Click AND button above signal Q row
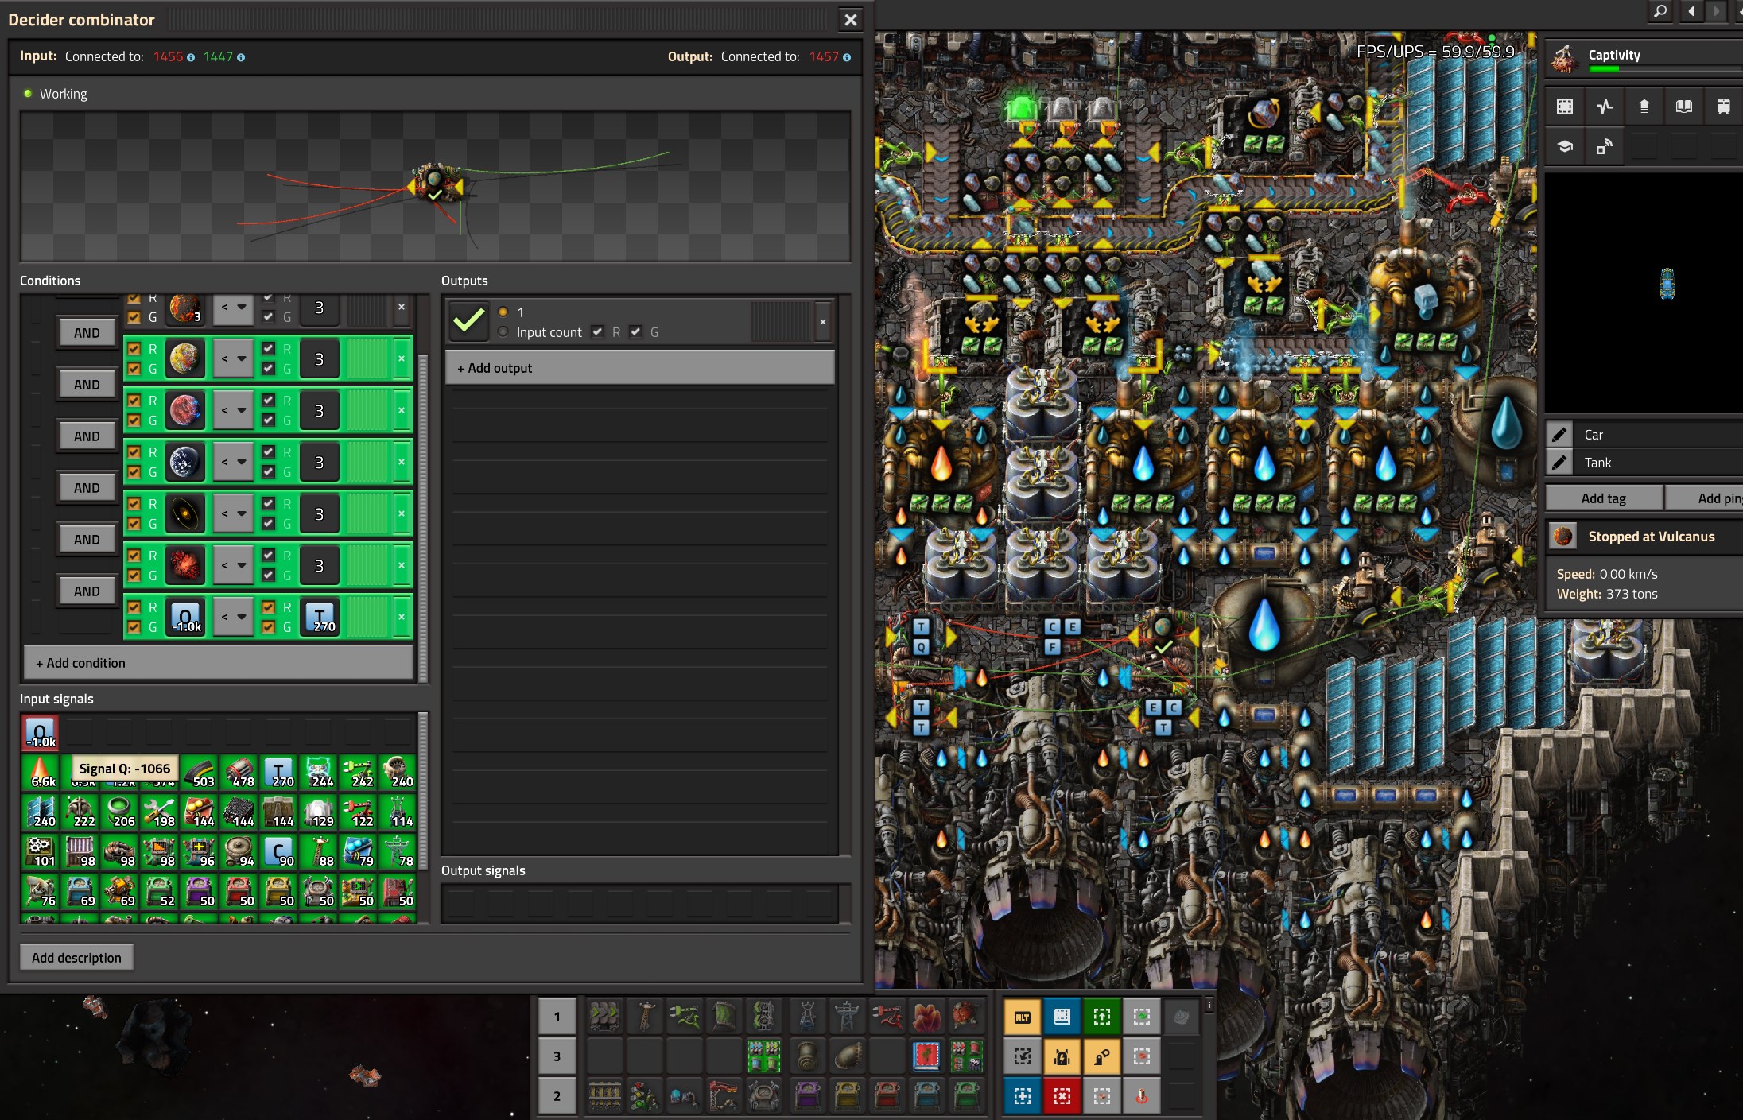Screen dimensions: 1743x1120 pyautogui.click(x=87, y=591)
